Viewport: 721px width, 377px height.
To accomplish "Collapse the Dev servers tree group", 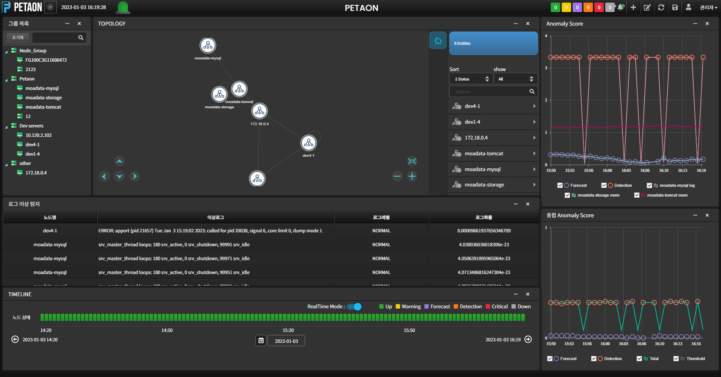I will click(6, 127).
